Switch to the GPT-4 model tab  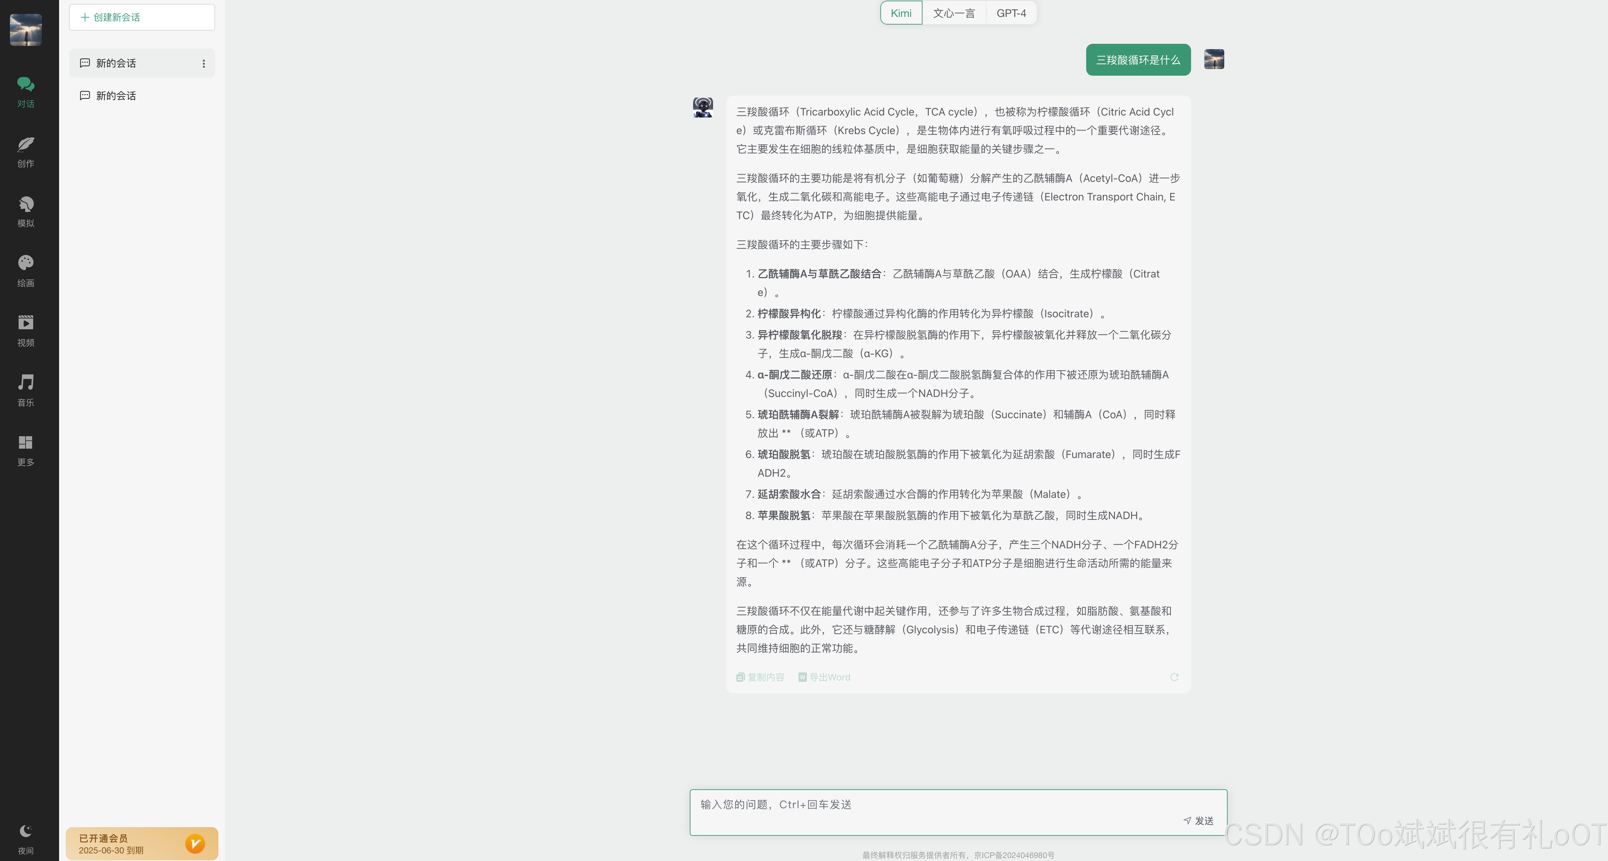coord(1010,13)
